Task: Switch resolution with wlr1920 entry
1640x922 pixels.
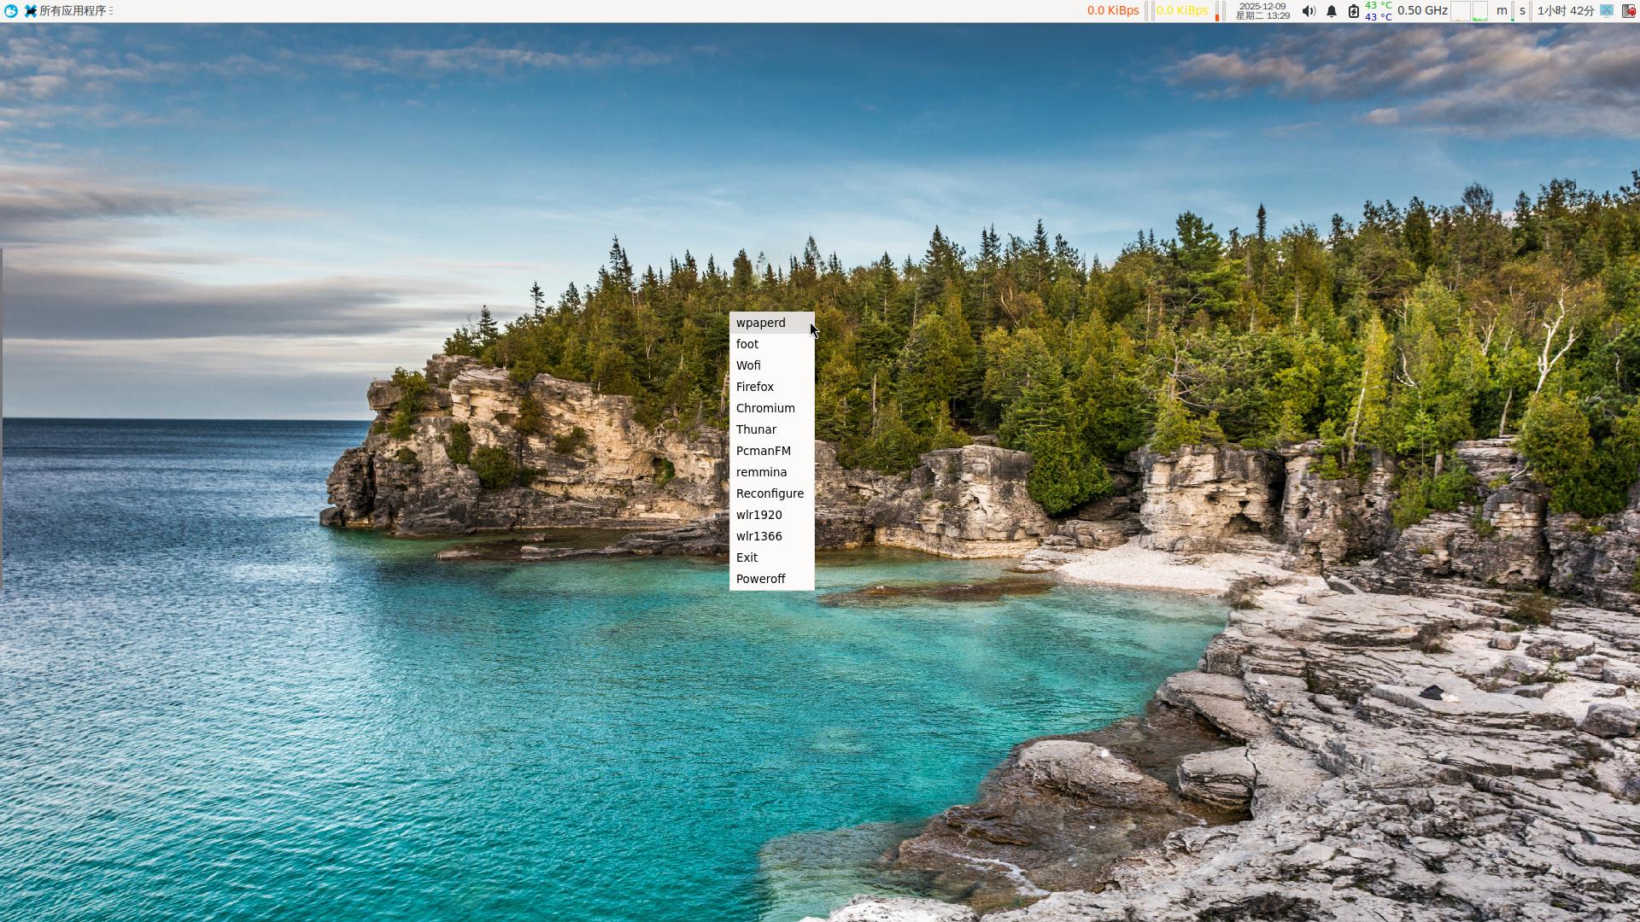Action: click(758, 515)
